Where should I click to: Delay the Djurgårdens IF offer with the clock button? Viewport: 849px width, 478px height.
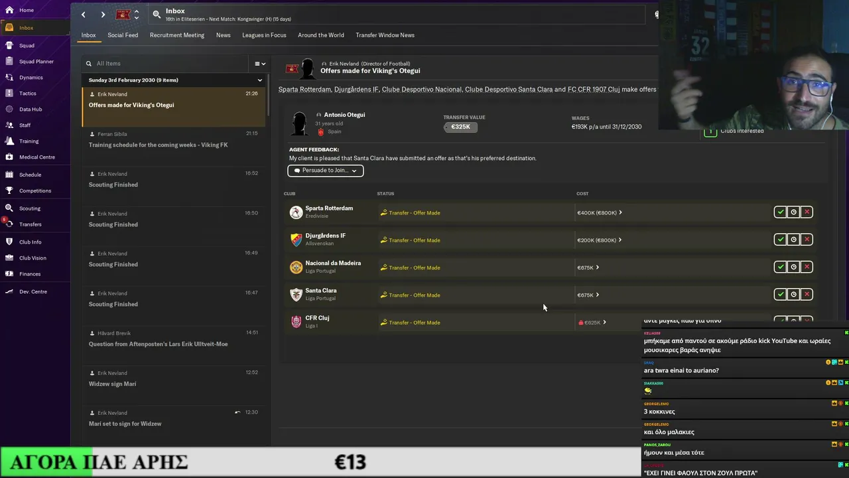click(x=793, y=239)
